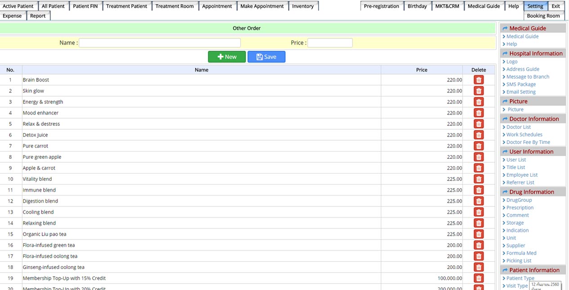Image resolution: width=569 pixels, height=290 pixels.
Task: Delete Ginseng-infused oolong tea entry
Action: click(479, 267)
